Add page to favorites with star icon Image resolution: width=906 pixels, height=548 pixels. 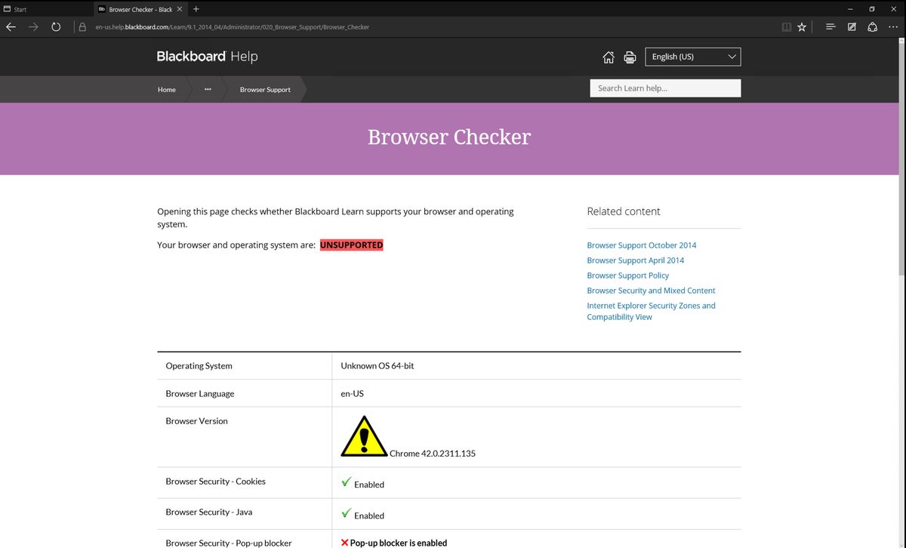[x=802, y=27]
